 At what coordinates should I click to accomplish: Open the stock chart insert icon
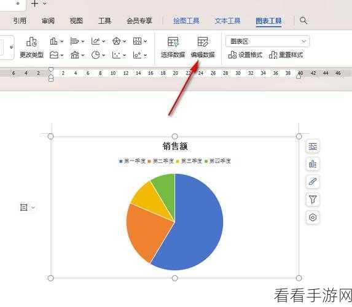[x=74, y=55]
